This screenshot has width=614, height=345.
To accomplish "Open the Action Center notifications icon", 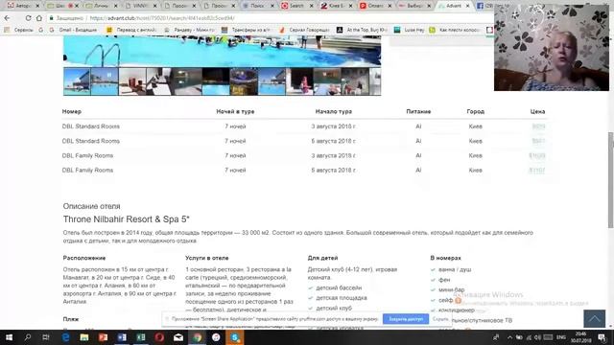I will [602, 337].
